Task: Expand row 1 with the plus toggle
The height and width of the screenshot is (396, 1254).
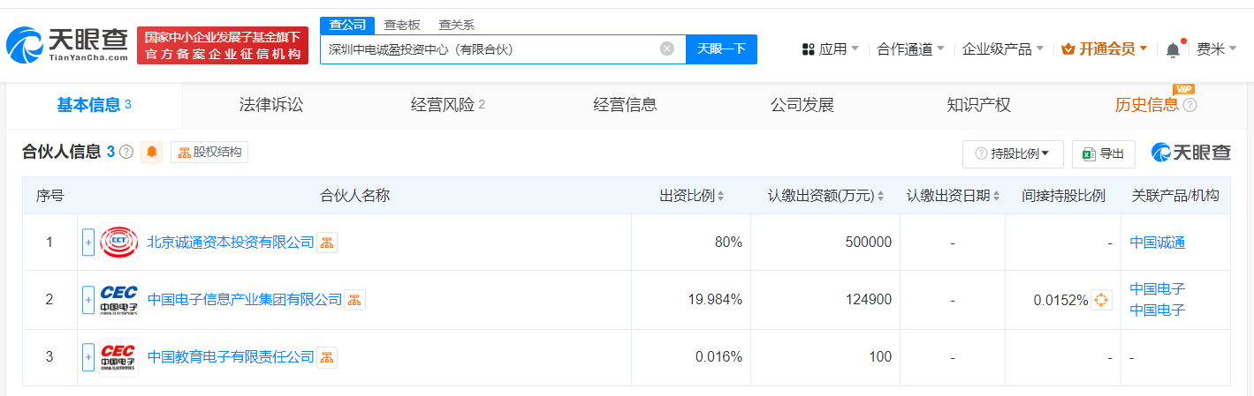Action: point(88,243)
